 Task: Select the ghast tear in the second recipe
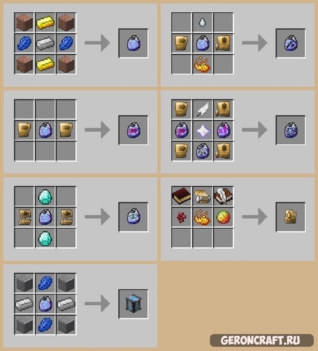point(203,22)
